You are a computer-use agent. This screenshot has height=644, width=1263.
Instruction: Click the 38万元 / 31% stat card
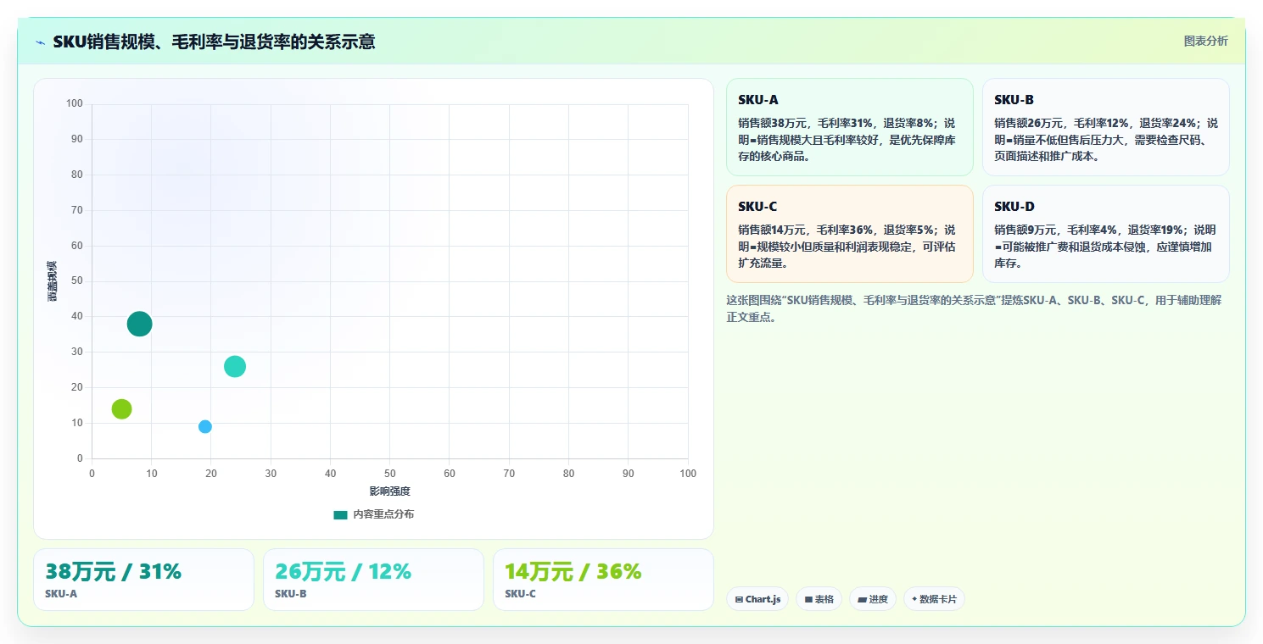click(x=143, y=580)
